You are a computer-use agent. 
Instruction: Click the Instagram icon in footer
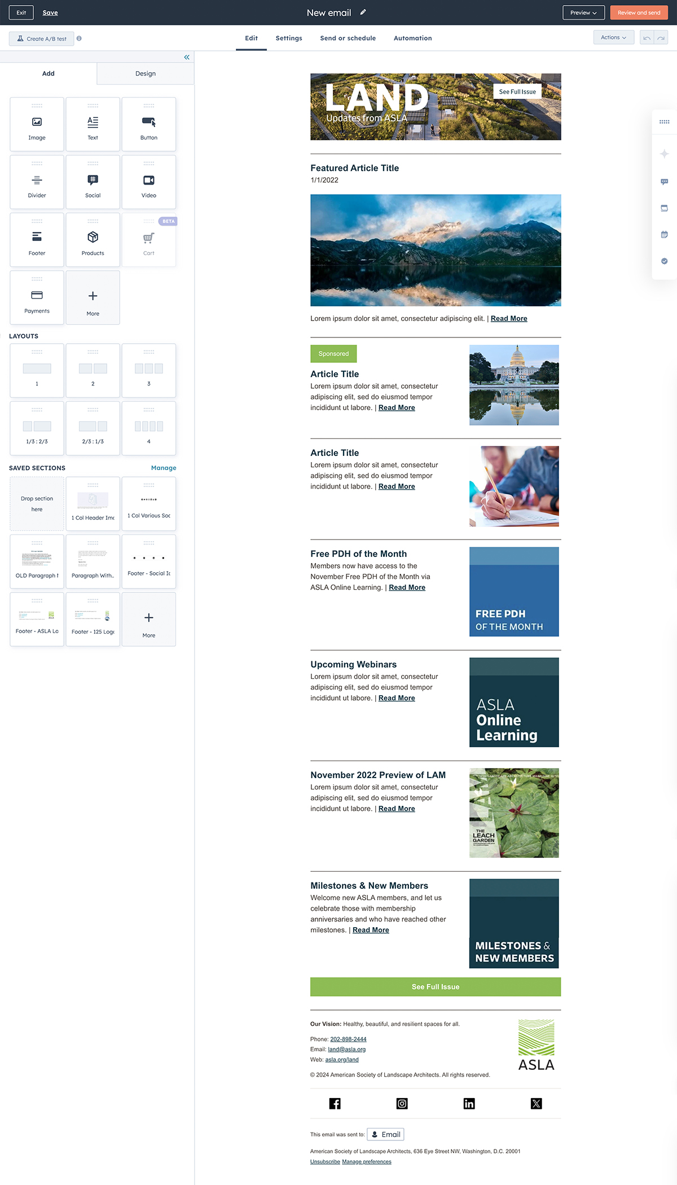click(x=402, y=1104)
